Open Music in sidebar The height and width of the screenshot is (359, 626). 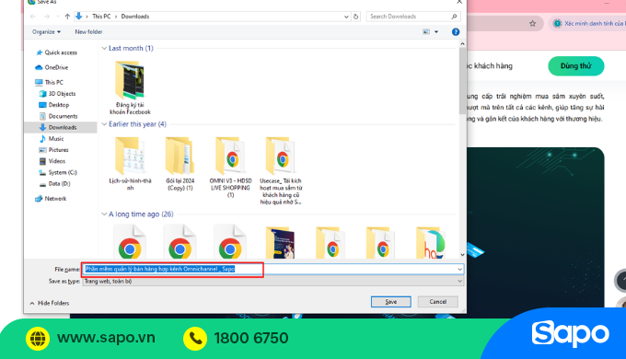[52, 139]
